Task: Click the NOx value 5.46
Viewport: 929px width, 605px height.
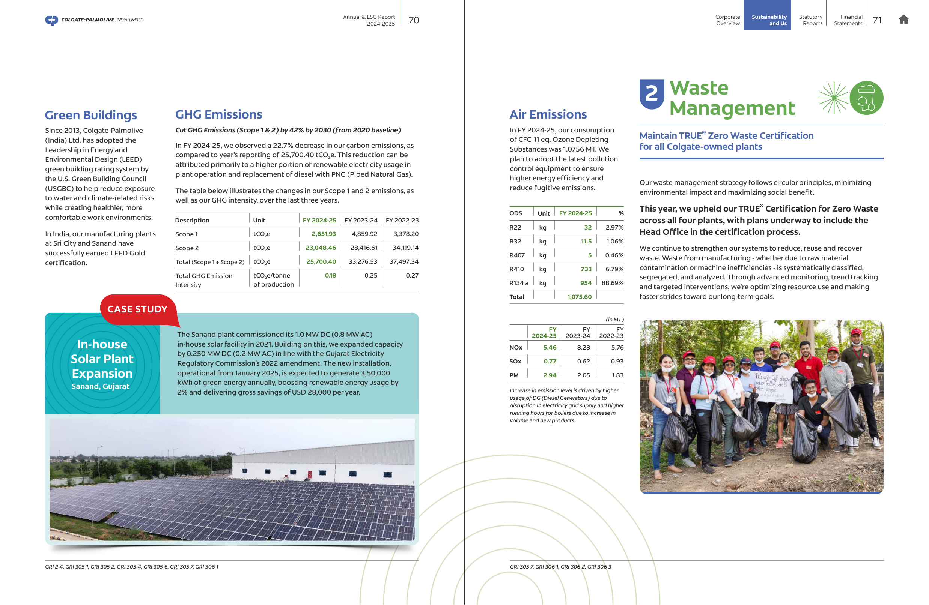Action: tap(550, 348)
